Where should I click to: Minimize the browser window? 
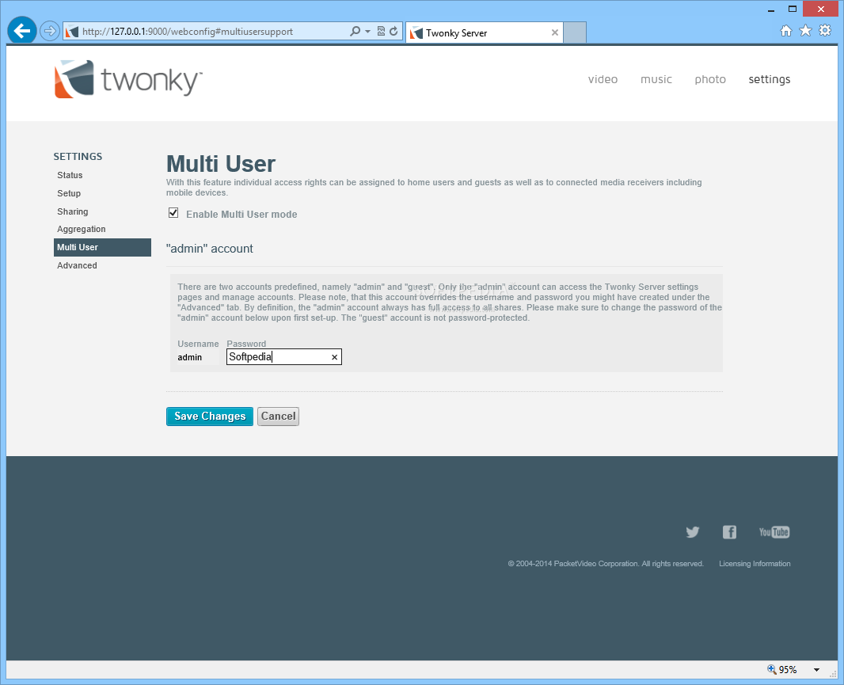pyautogui.click(x=771, y=10)
